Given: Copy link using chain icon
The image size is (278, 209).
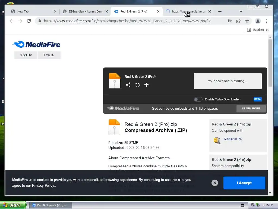Looking at the screenshot, I should coord(137,85).
